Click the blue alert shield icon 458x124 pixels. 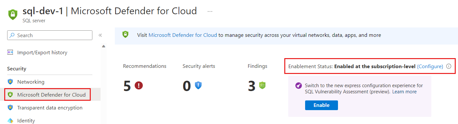pyautogui.click(x=198, y=86)
